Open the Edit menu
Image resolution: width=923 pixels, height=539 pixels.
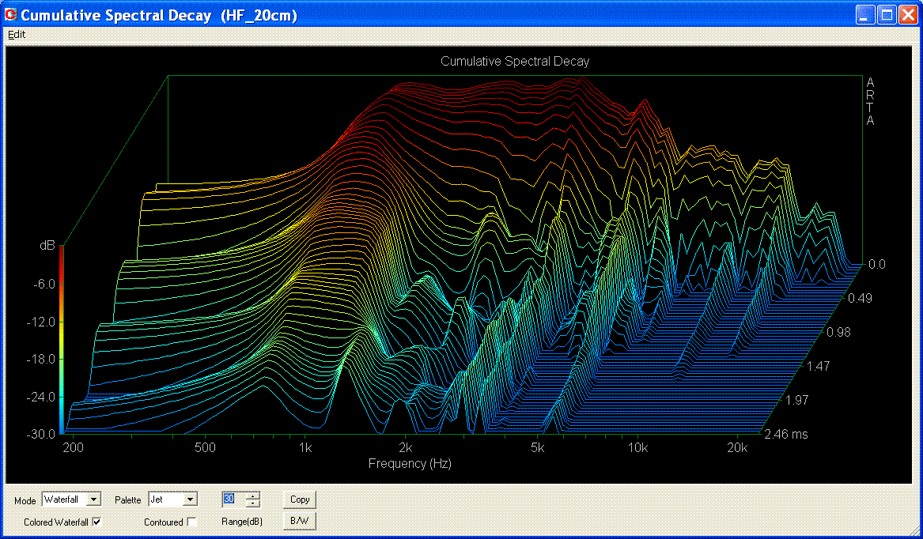[17, 35]
